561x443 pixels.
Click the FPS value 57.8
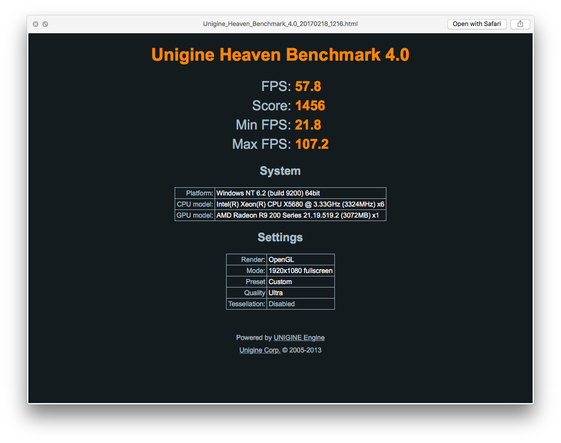coord(308,86)
